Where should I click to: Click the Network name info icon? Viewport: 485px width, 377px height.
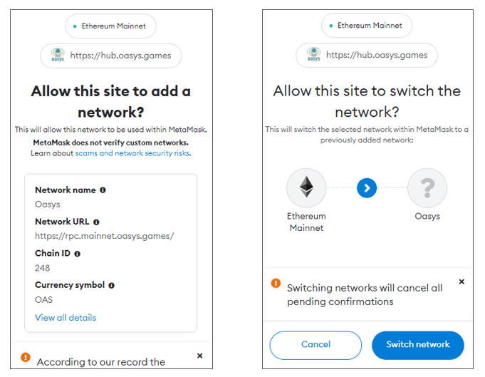(x=103, y=190)
